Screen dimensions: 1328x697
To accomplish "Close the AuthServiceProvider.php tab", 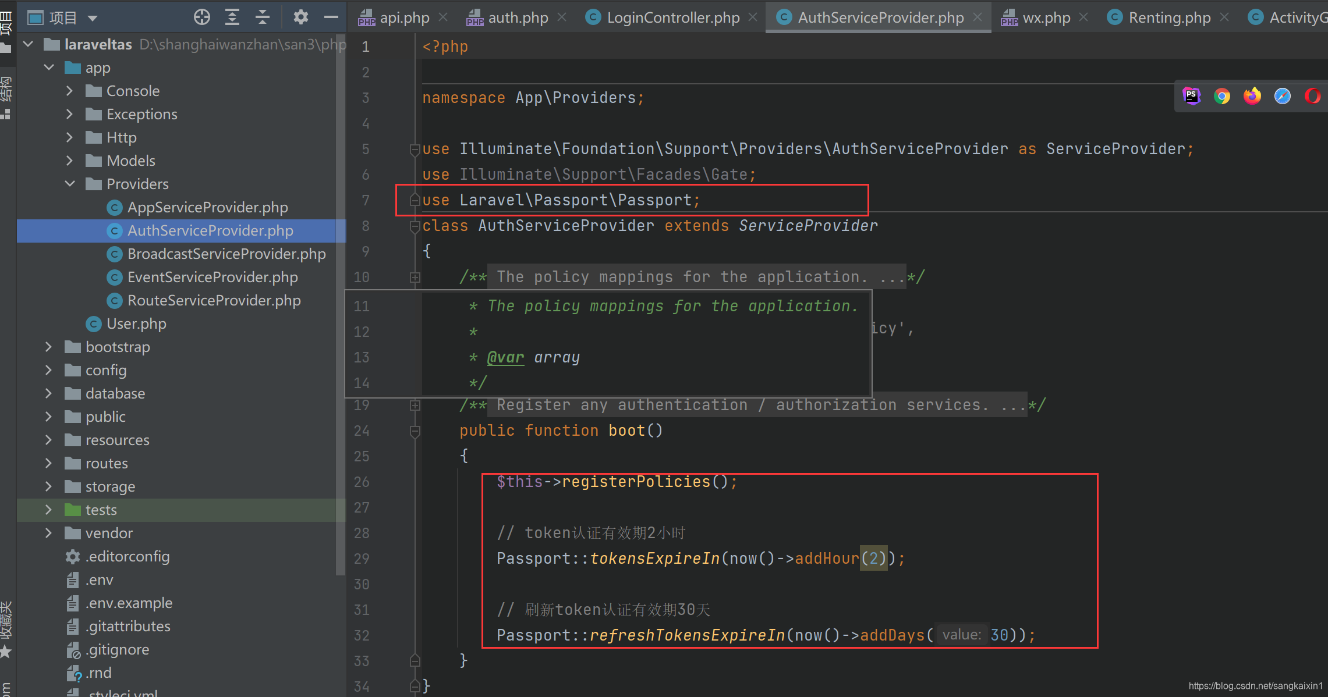I will [978, 17].
